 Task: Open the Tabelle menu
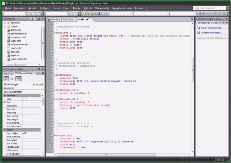76,8
